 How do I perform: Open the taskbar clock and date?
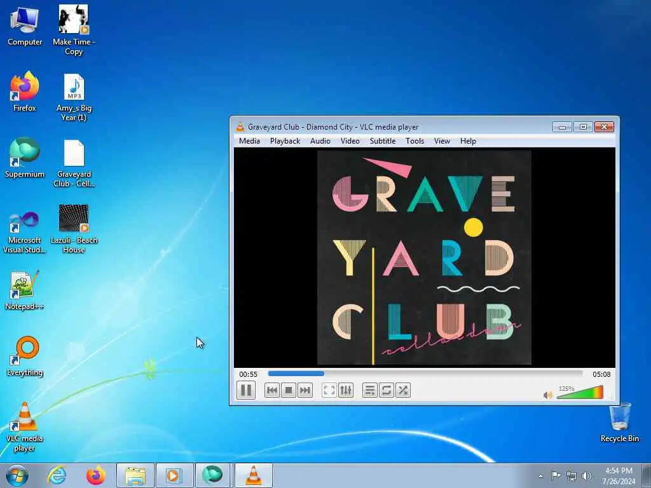pyautogui.click(x=619, y=476)
